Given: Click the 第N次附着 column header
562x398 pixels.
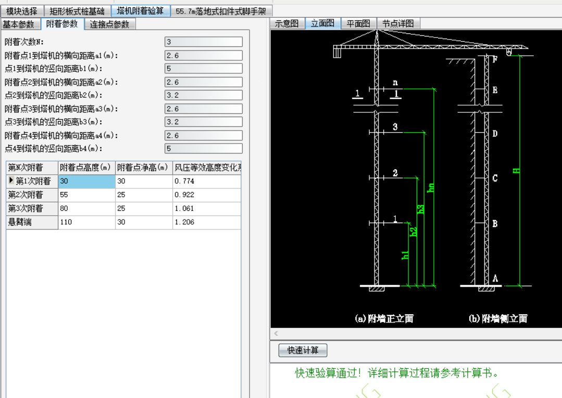Looking at the screenshot, I should [32, 168].
